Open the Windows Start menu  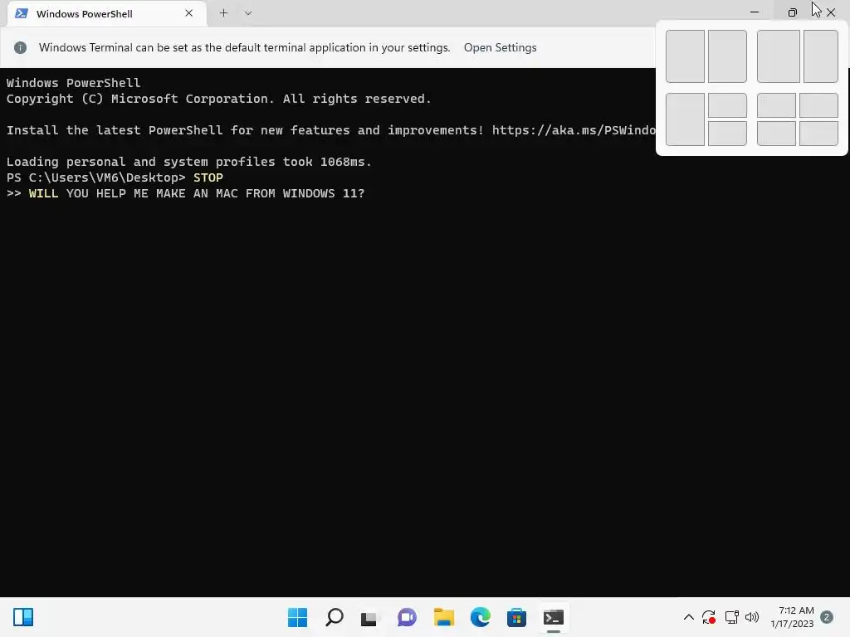pos(297,617)
